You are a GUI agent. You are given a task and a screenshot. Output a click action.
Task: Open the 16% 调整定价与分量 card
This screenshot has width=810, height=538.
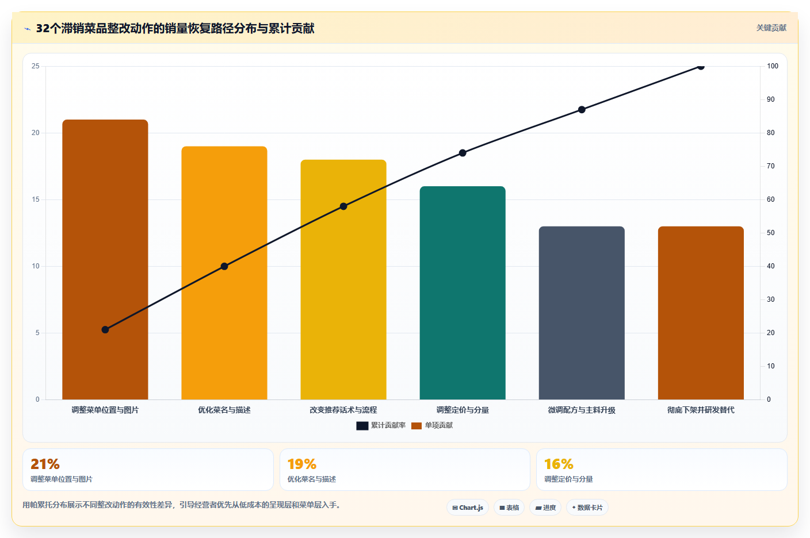coord(662,470)
